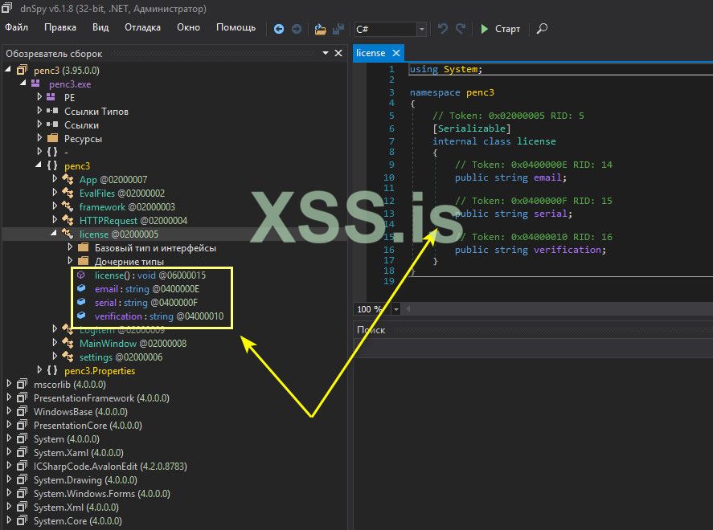Open the Файл menu
Viewport: 713px width, 530px height.
tap(16, 27)
